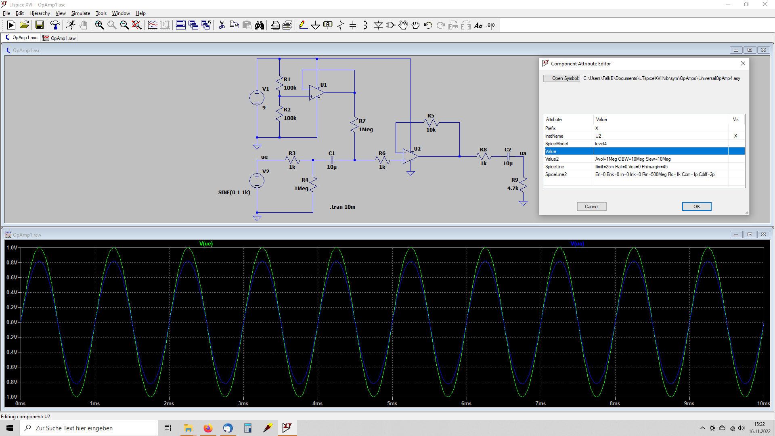
Task: Open the Edit menu
Action: tap(20, 13)
